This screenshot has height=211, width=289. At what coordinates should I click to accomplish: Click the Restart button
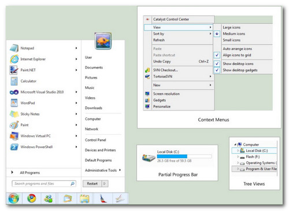[x=92, y=184]
